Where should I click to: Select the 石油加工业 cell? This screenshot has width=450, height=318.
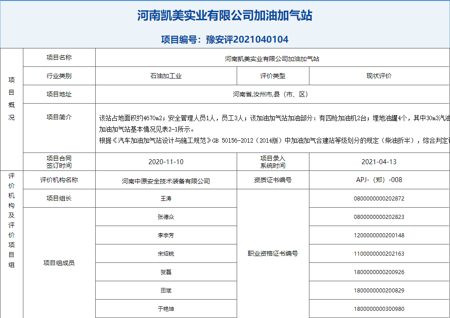(x=166, y=76)
